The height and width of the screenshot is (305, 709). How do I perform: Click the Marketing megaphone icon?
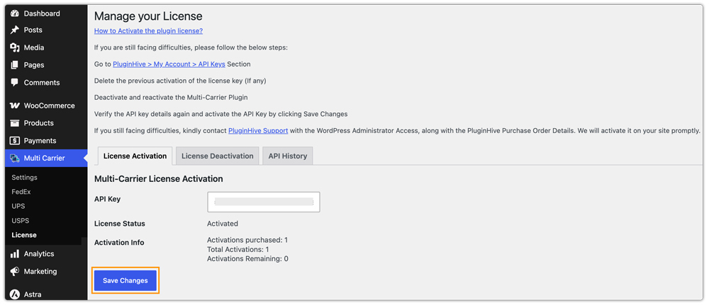pos(15,272)
